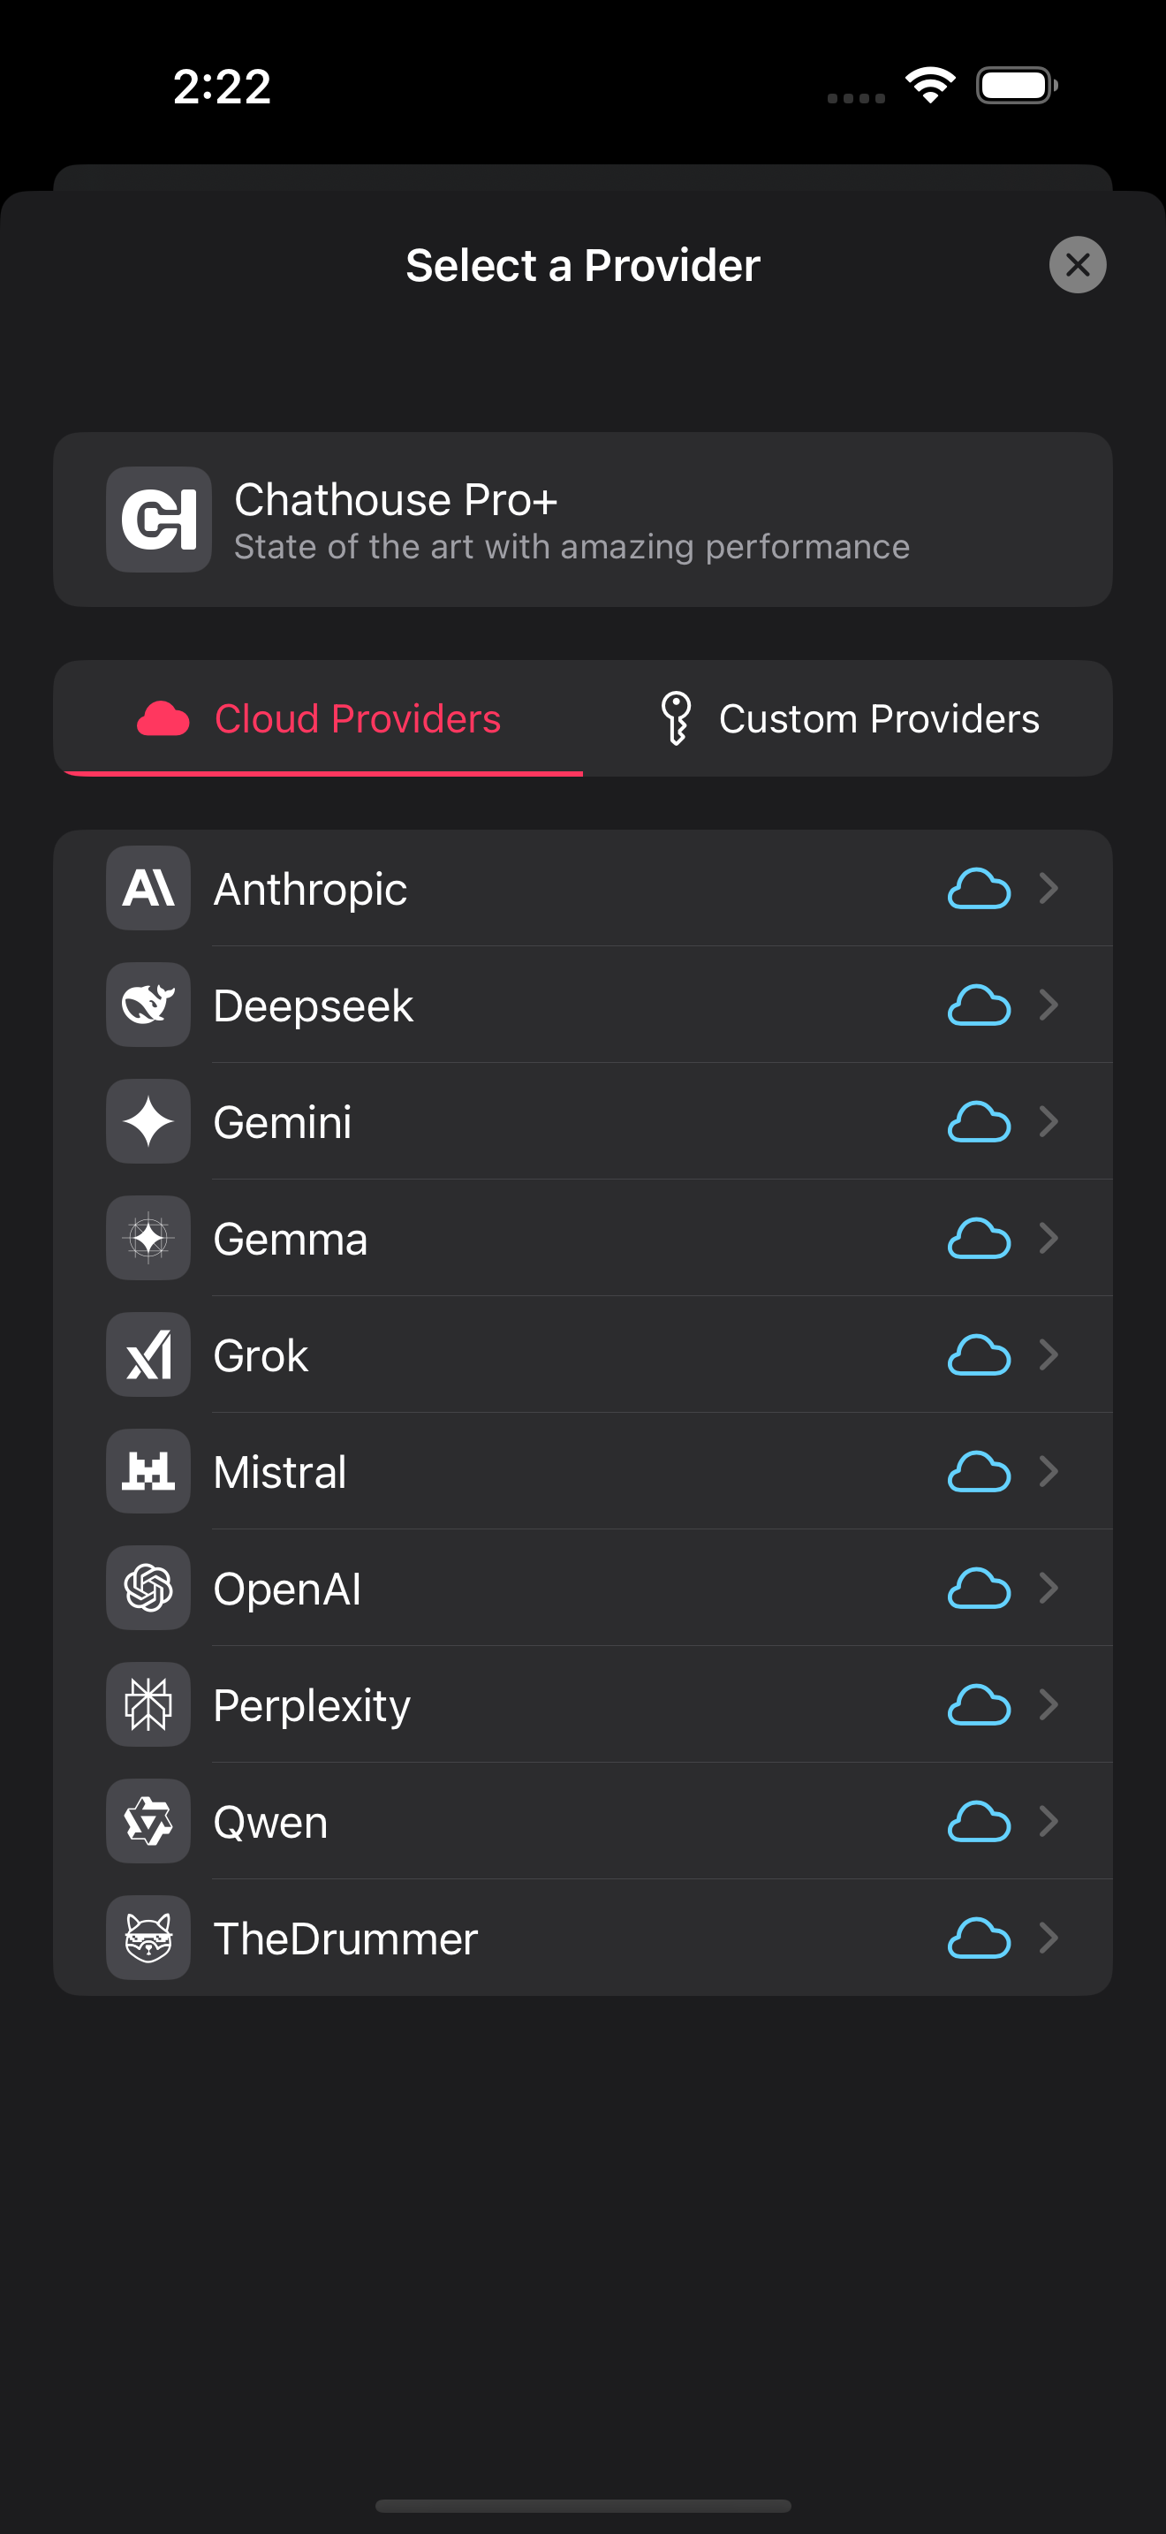Select the OpenAI provider name
This screenshot has width=1166, height=2534.
(x=287, y=1589)
